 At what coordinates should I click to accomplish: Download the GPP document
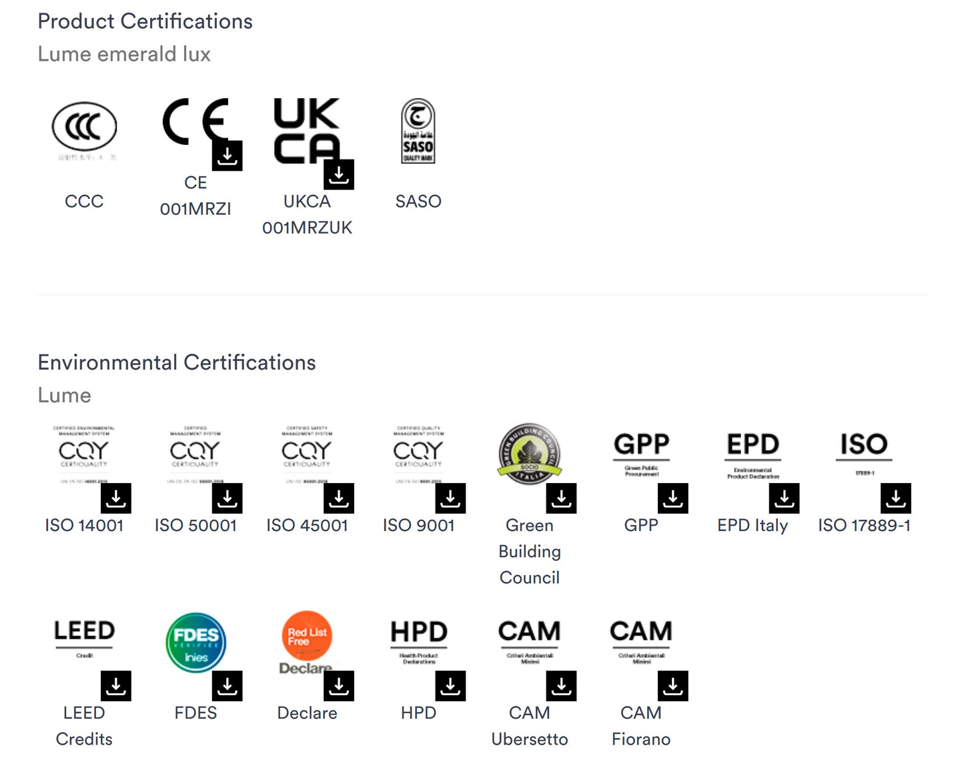pyautogui.click(x=673, y=498)
